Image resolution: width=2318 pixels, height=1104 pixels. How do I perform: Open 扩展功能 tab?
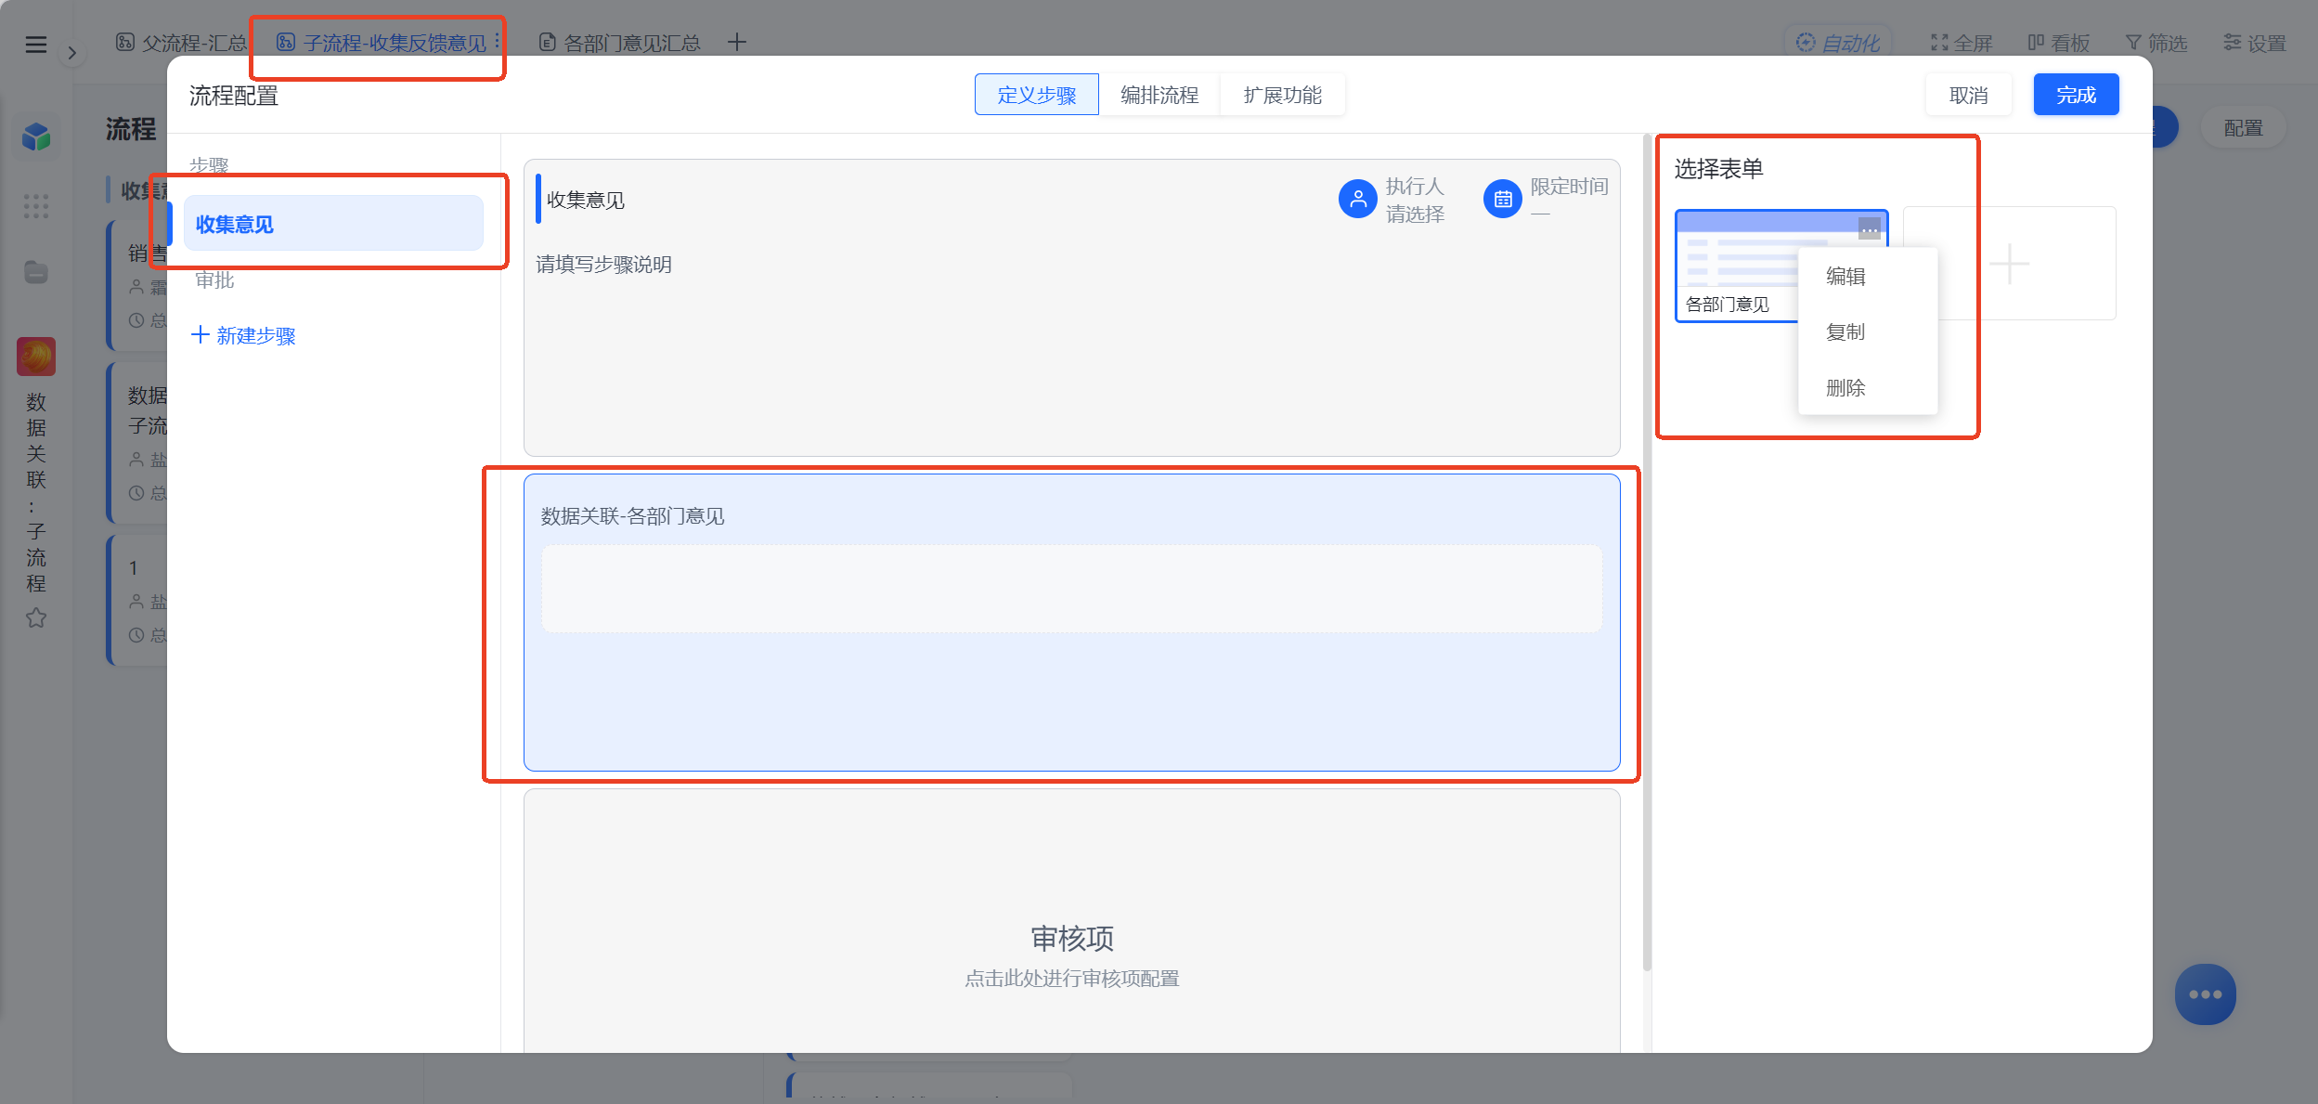coord(1282,95)
